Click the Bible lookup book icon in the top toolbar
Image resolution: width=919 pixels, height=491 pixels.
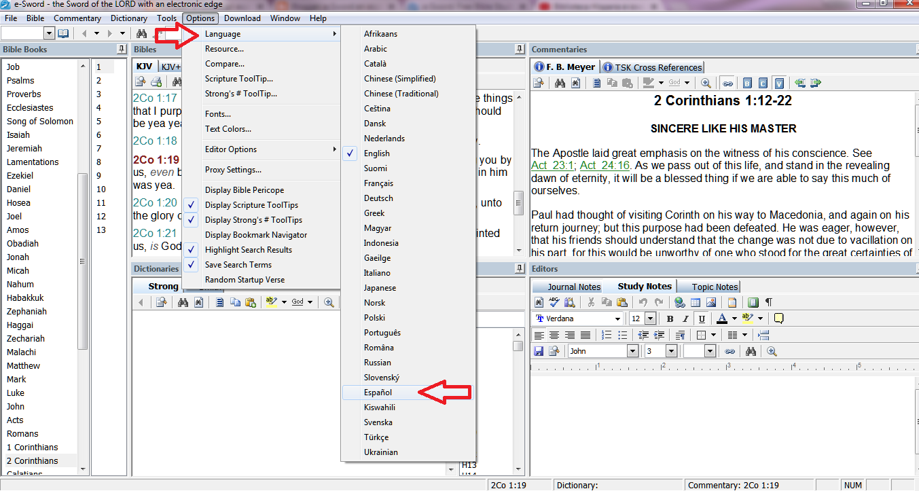(x=63, y=33)
